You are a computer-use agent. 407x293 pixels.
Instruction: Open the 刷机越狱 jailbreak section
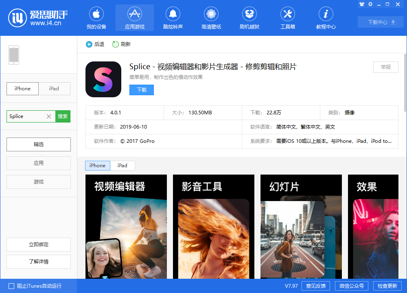(249, 18)
